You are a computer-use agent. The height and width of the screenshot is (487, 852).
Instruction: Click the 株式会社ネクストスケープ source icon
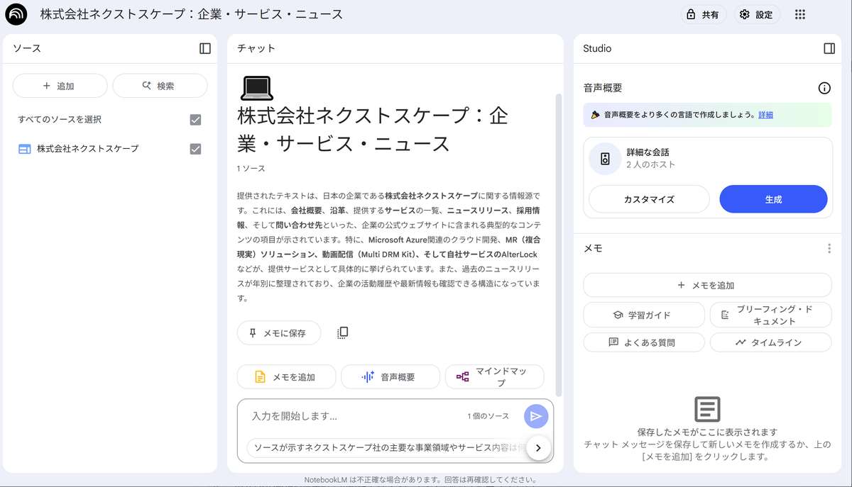(x=24, y=149)
